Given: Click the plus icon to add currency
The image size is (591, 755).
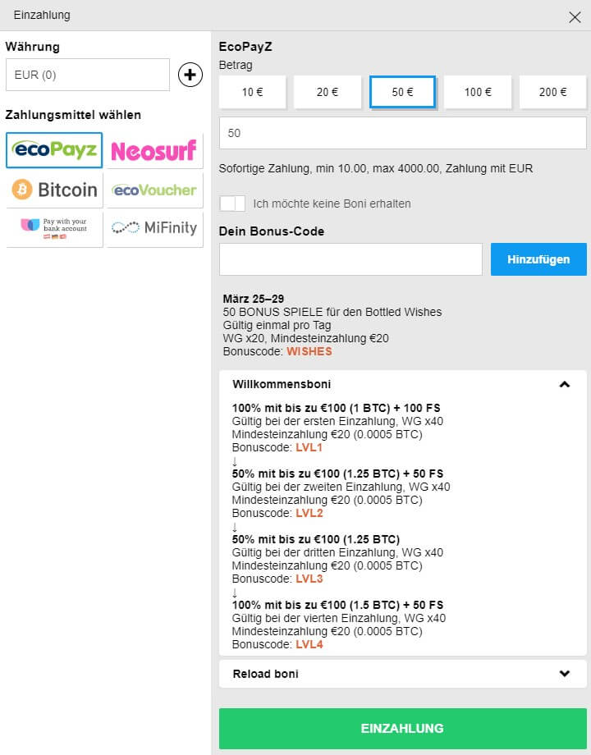Looking at the screenshot, I should tap(190, 75).
